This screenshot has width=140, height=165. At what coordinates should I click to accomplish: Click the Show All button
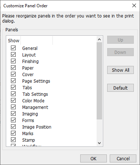[120, 70]
